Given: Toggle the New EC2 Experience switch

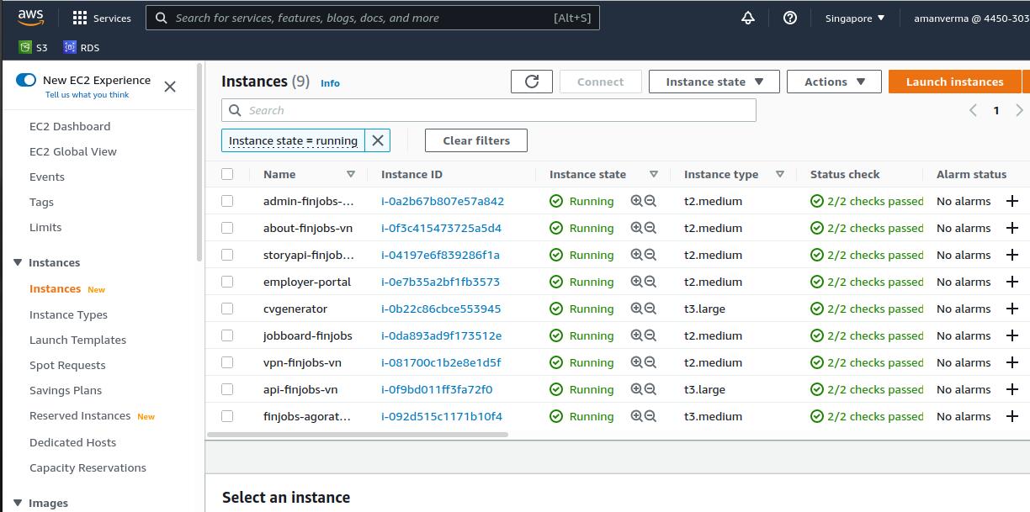Looking at the screenshot, I should tap(26, 80).
